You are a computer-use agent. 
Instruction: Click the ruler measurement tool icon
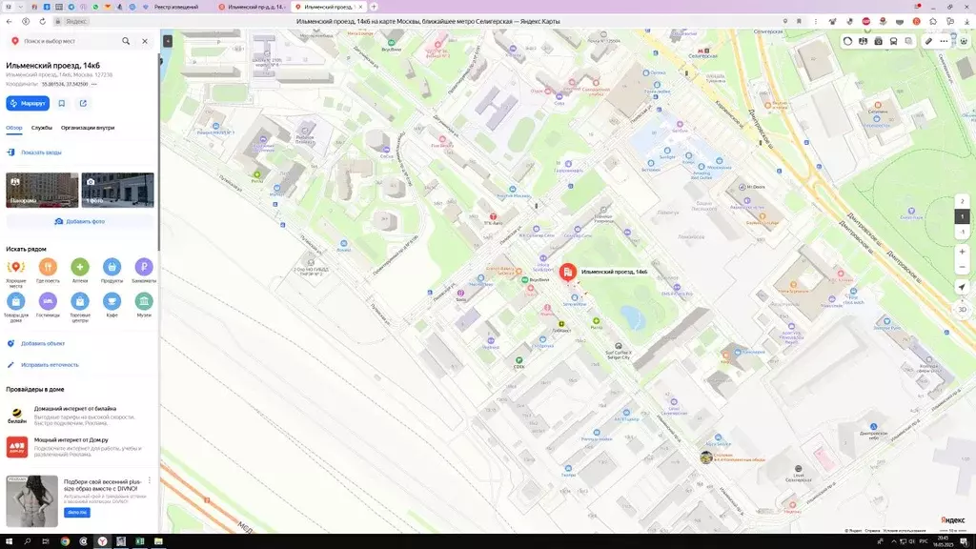click(x=928, y=41)
